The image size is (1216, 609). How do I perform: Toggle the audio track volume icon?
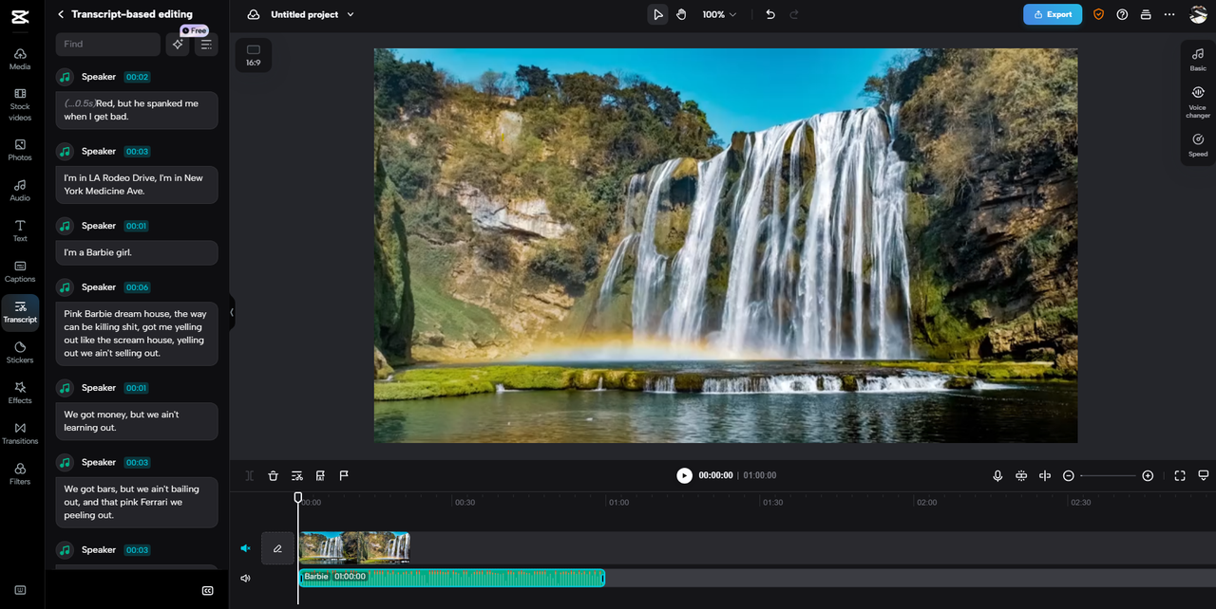point(245,578)
